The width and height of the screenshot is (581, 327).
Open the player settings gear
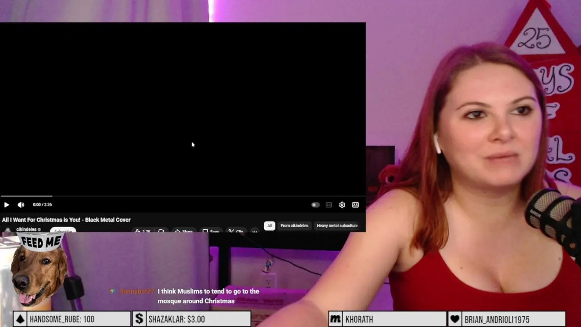pos(342,205)
